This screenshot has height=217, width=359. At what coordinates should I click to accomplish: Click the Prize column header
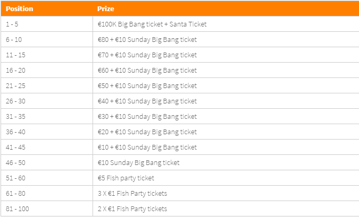click(105, 9)
